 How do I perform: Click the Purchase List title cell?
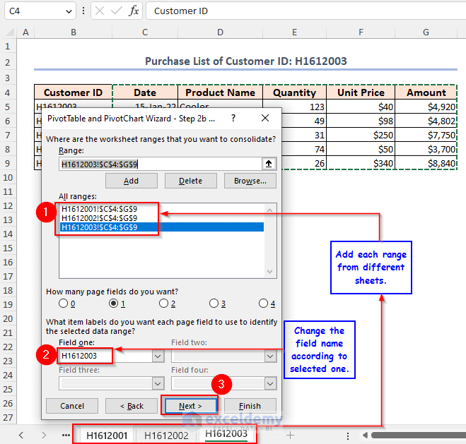click(246, 61)
